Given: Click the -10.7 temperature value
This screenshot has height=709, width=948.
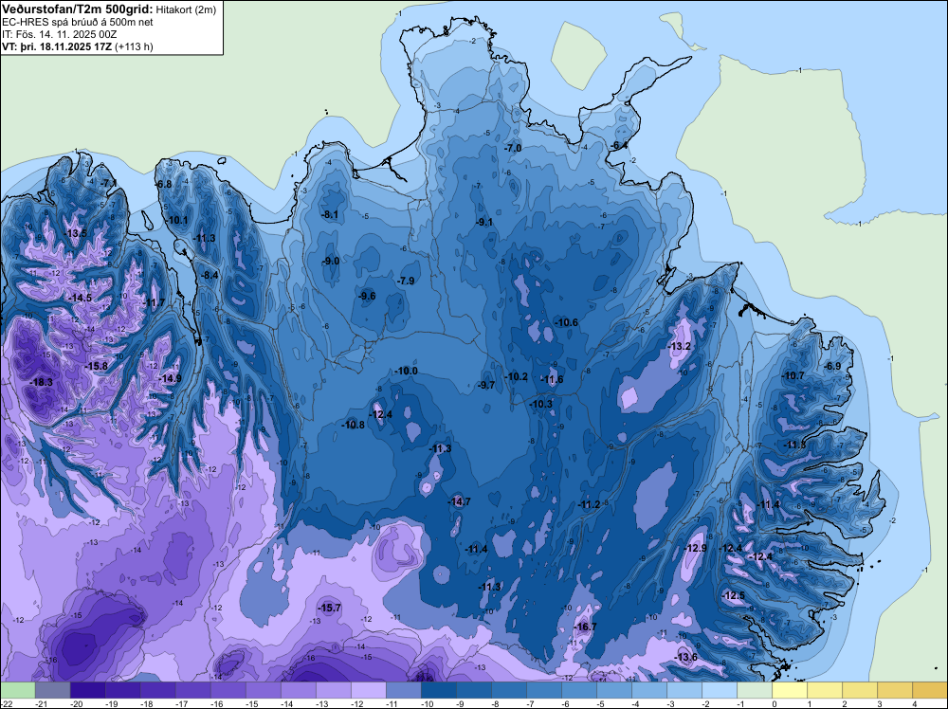Looking at the screenshot, I should point(793,375).
